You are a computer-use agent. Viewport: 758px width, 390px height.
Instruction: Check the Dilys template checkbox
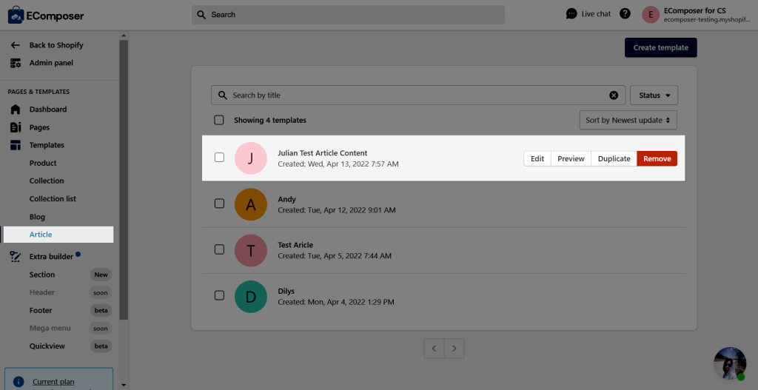tap(219, 295)
